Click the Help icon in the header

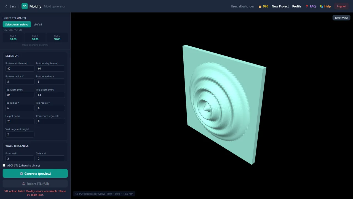(321, 6)
